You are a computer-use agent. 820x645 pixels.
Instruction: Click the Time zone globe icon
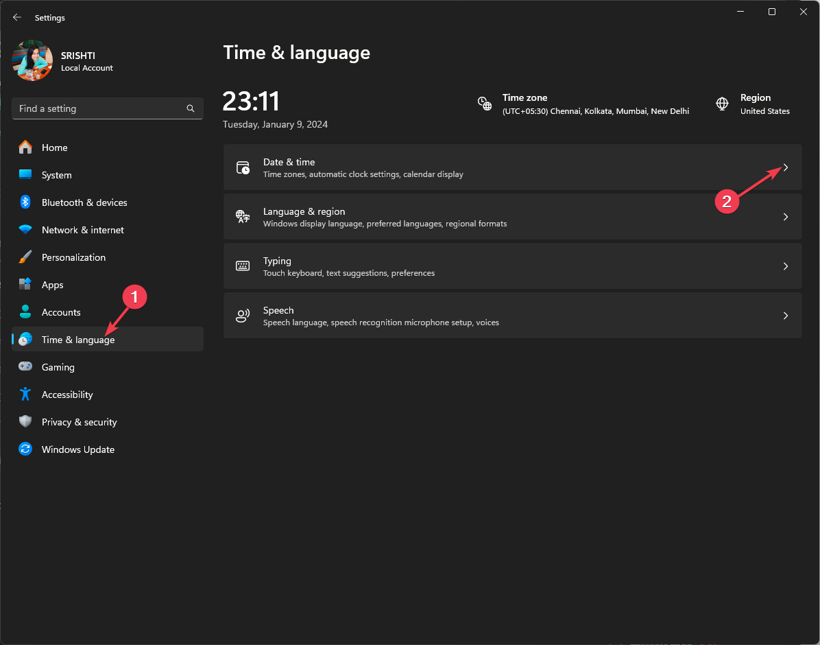[485, 104]
